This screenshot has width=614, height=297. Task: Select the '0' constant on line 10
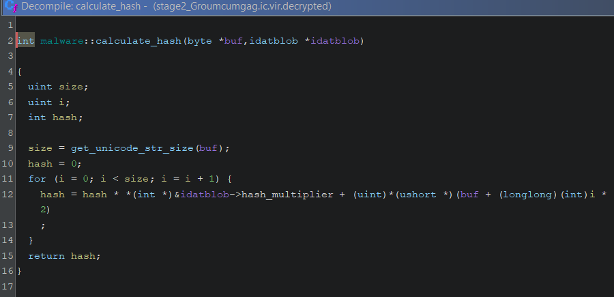pos(76,164)
